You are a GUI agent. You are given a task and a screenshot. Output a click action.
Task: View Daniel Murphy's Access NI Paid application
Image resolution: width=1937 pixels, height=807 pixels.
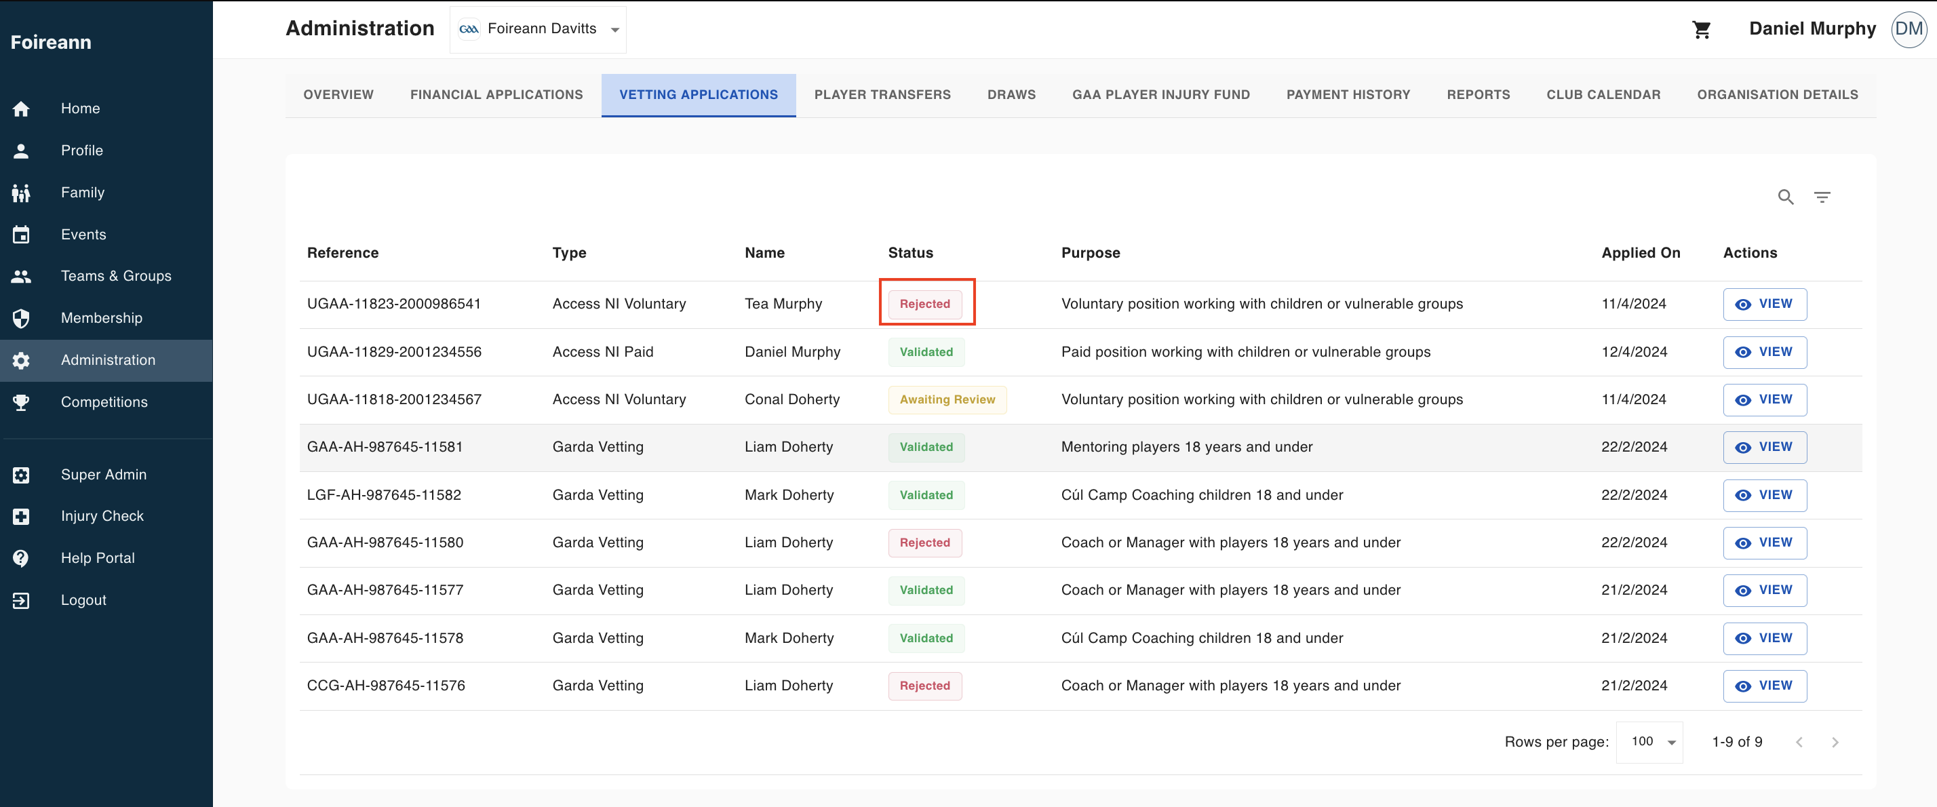coord(1764,352)
